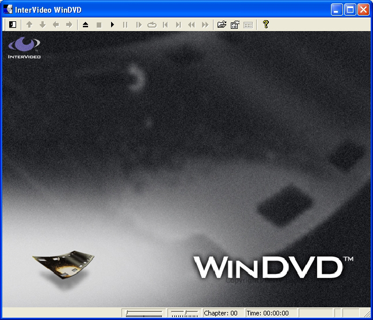Click the window resize grip corner
The image size is (373, 320).
367,314
